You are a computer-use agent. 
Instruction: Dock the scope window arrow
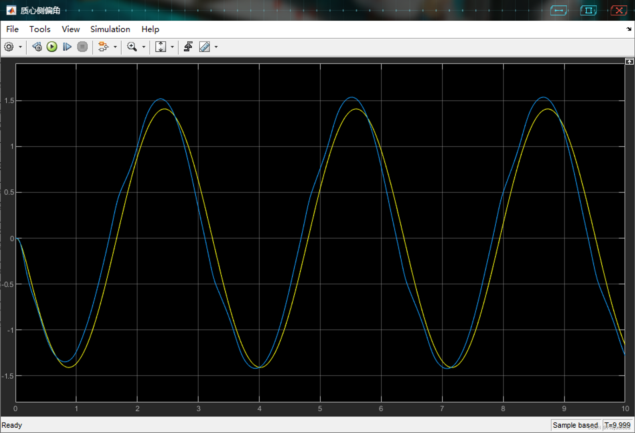click(x=629, y=29)
